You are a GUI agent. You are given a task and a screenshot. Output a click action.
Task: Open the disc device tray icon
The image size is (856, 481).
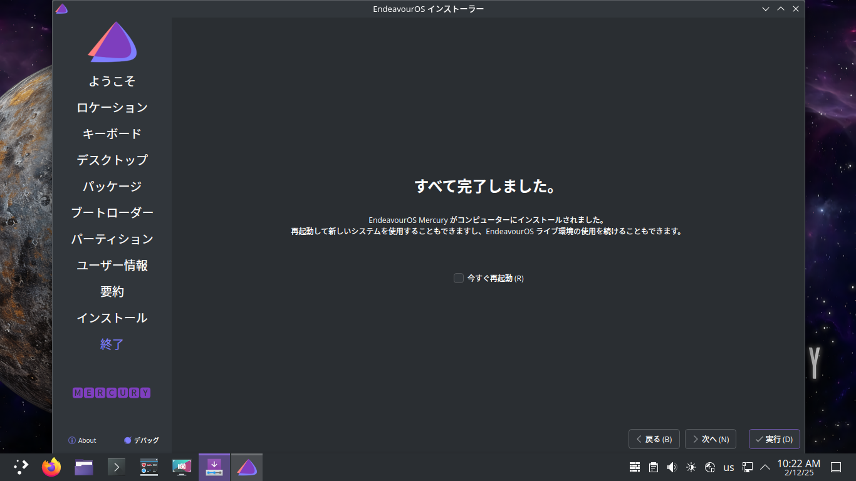click(x=710, y=467)
